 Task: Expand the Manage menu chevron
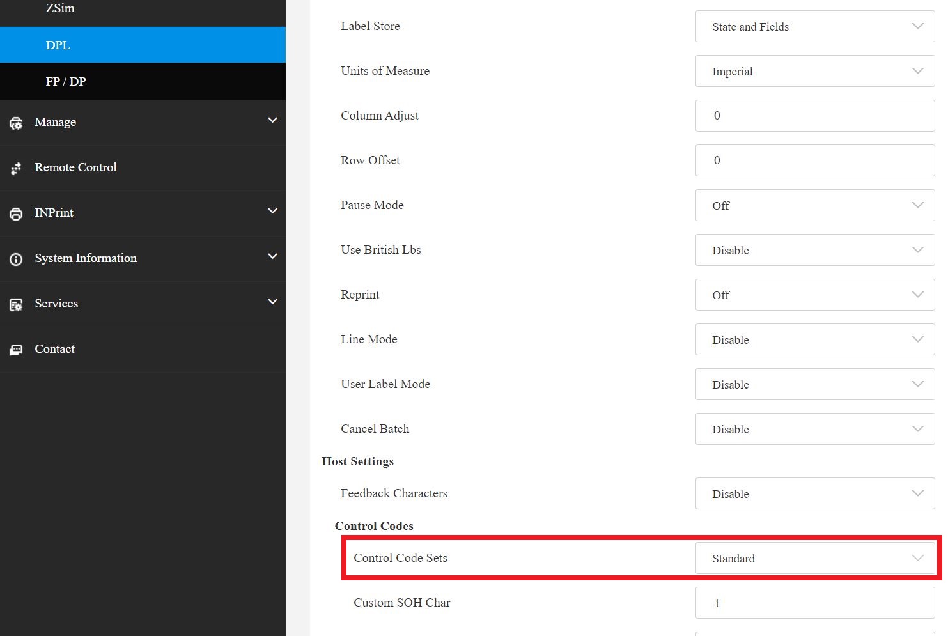tap(272, 120)
